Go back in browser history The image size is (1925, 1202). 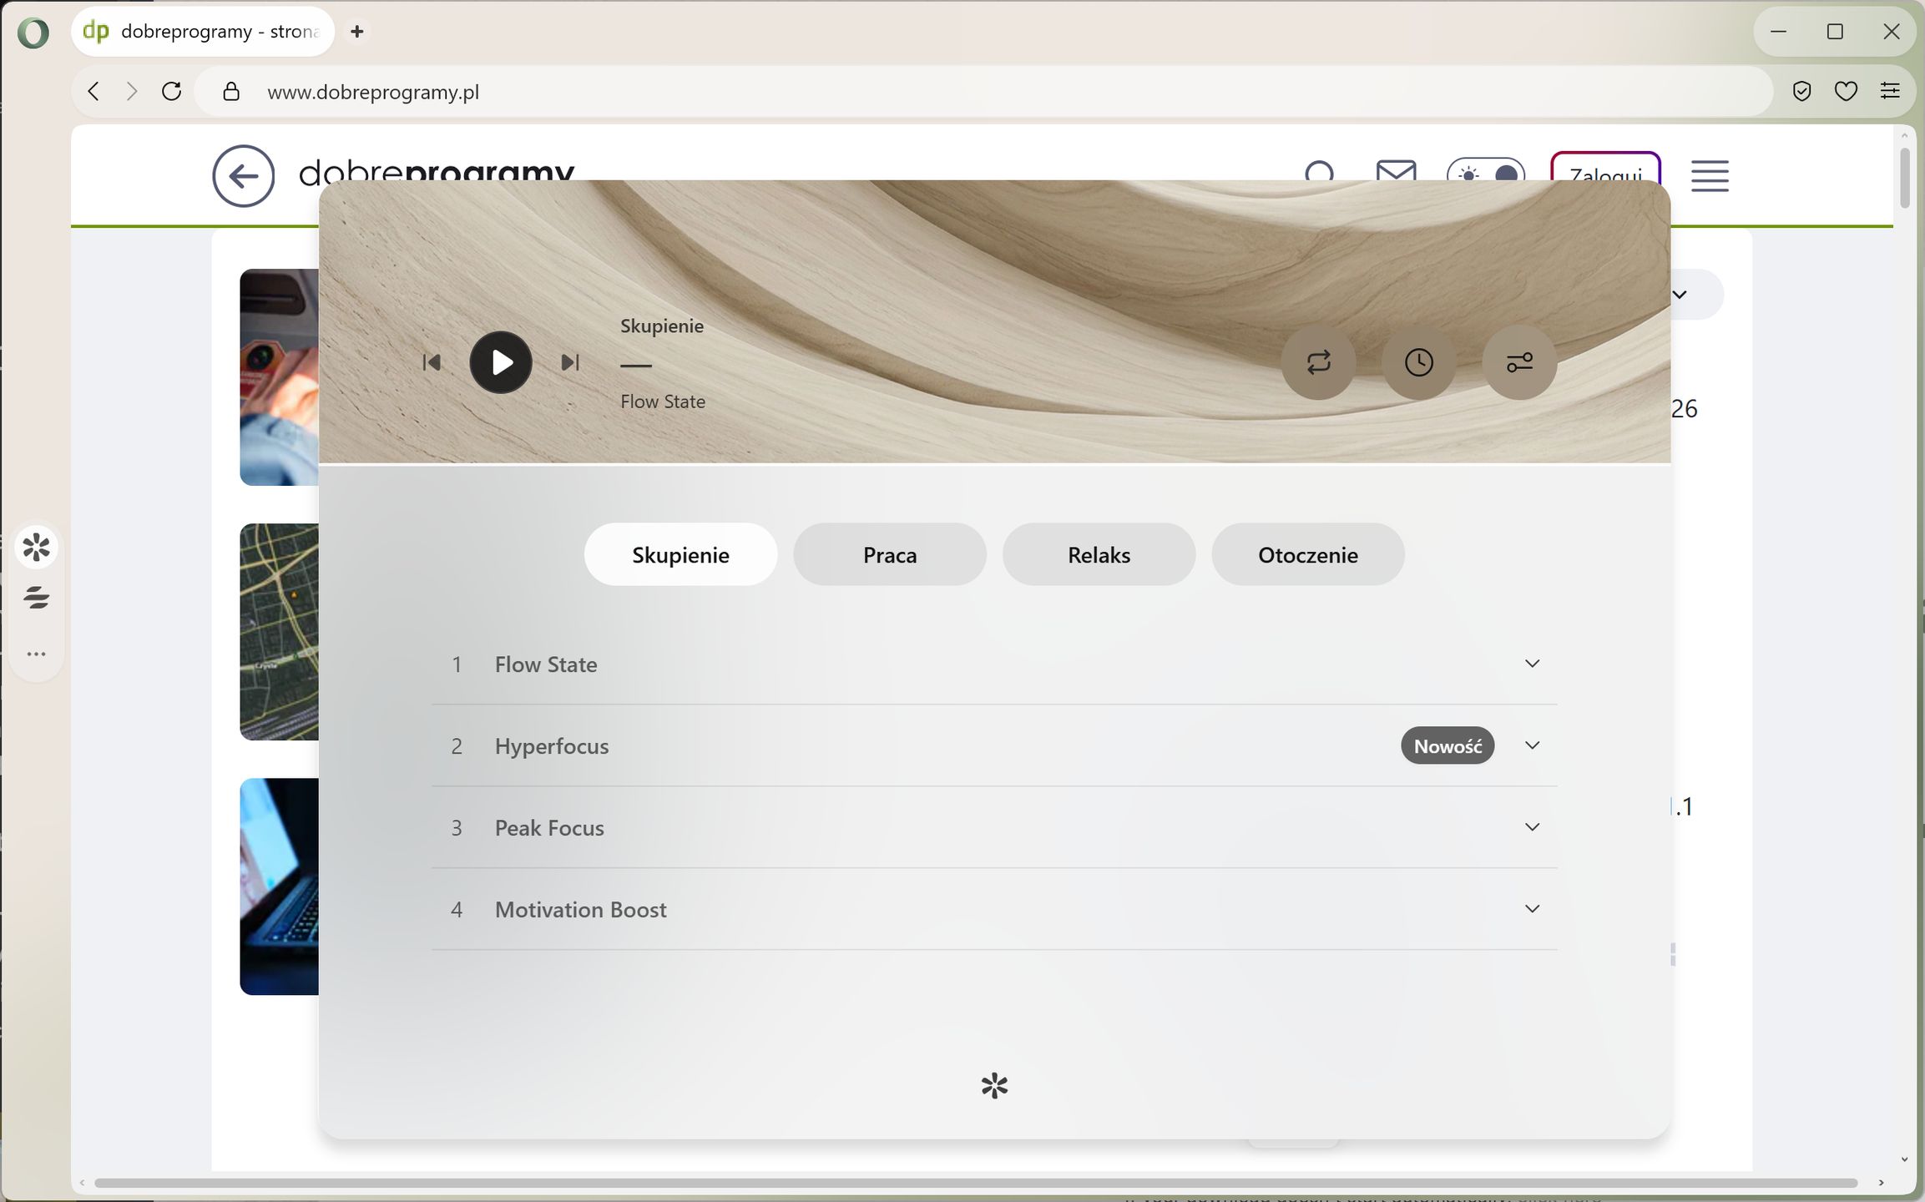point(93,92)
